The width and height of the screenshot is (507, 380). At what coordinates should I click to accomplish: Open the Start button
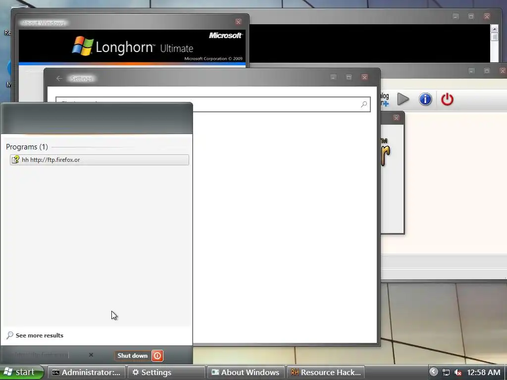(x=21, y=372)
